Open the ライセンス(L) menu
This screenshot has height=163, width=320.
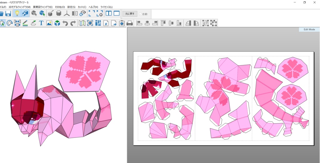pyautogui.click(x=106, y=7)
